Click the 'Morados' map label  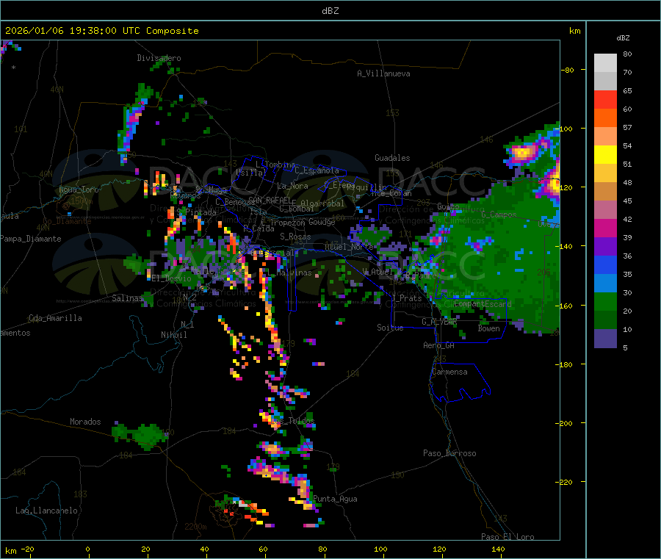pos(85,422)
